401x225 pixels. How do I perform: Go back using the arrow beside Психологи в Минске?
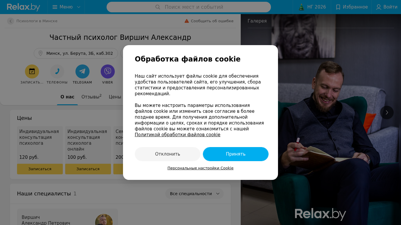click(x=11, y=21)
